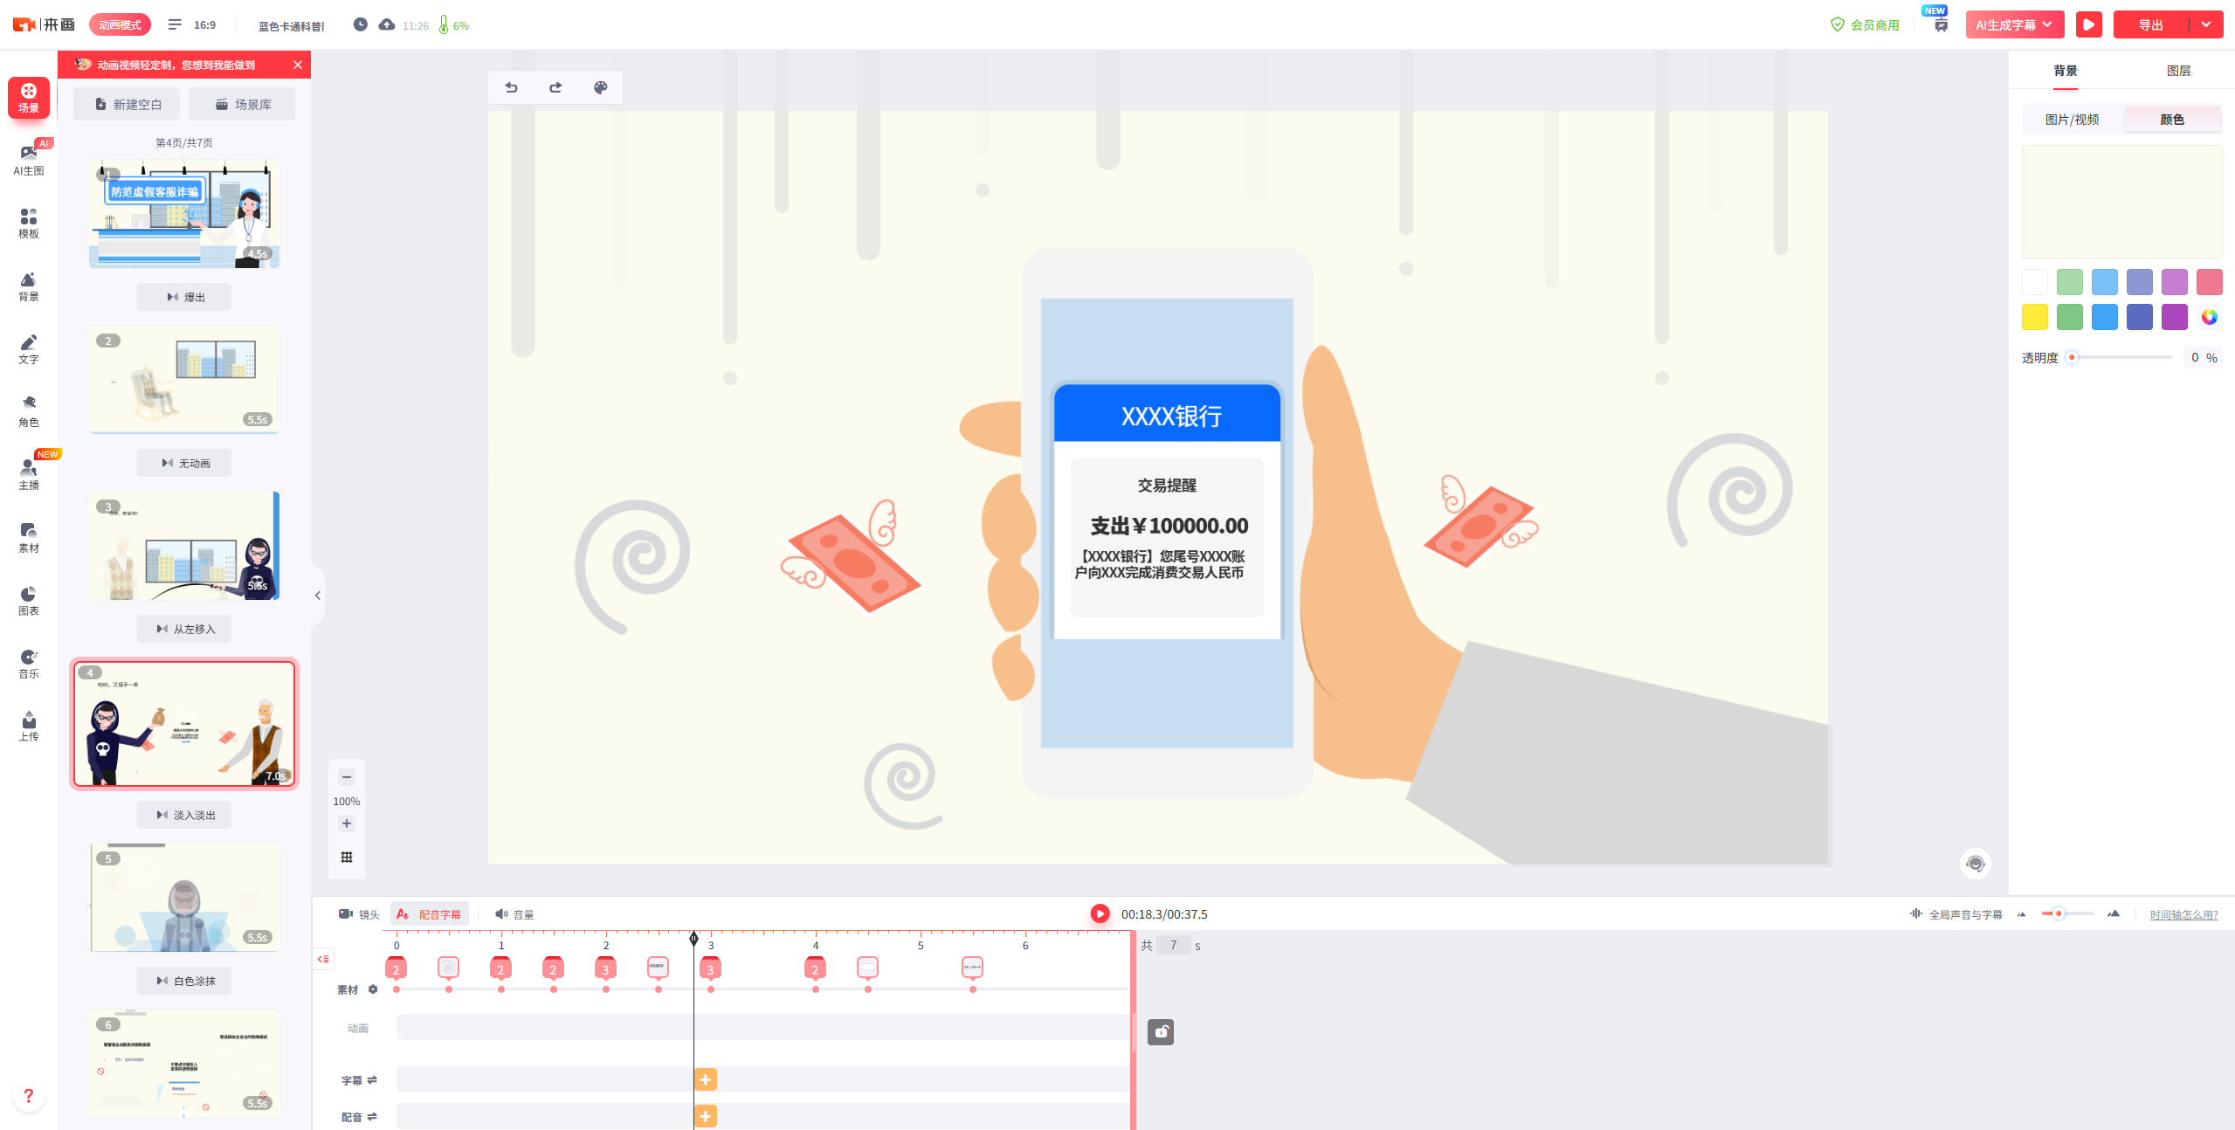Viewport: 2235px width, 1130px height.
Task: Open the 角色 character panel
Action: (x=29, y=410)
